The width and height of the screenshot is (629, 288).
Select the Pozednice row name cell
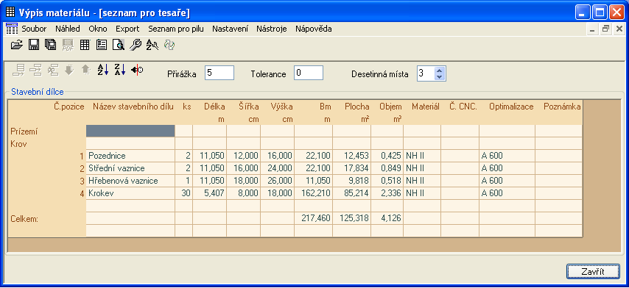pyautogui.click(x=130, y=156)
